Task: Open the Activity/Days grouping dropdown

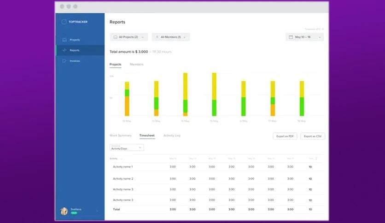Action: [127, 147]
